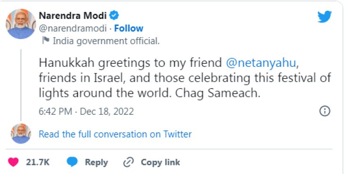This screenshot has height=174, width=354.
Task: Click the Hanukkah greetings tweet text
Action: 185,78
